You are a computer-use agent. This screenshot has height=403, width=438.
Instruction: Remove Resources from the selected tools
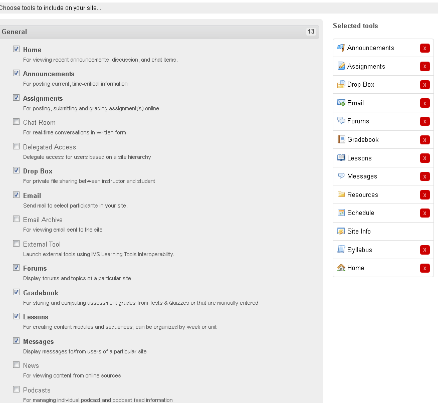tap(424, 195)
